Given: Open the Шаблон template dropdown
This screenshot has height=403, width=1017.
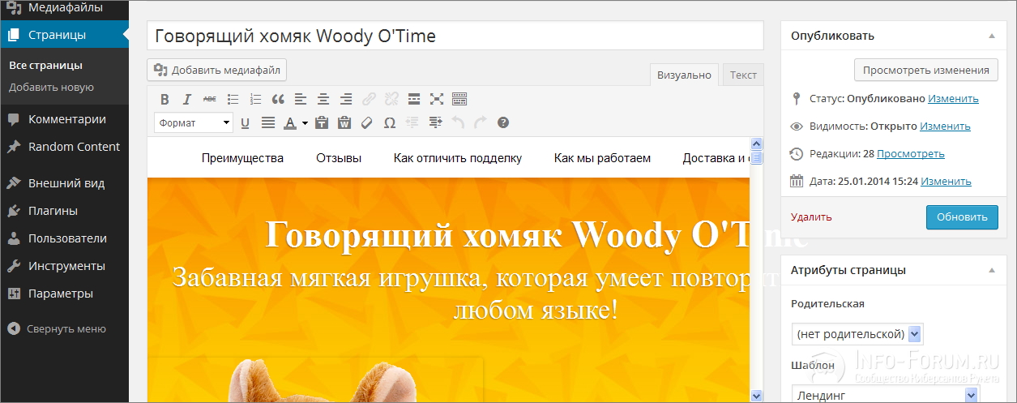Looking at the screenshot, I should click(x=886, y=394).
